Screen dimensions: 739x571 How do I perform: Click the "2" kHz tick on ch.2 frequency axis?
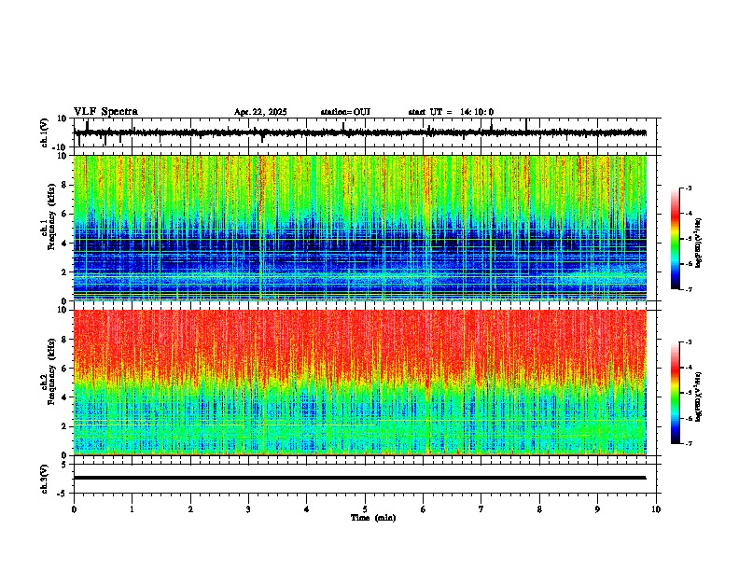coord(65,426)
